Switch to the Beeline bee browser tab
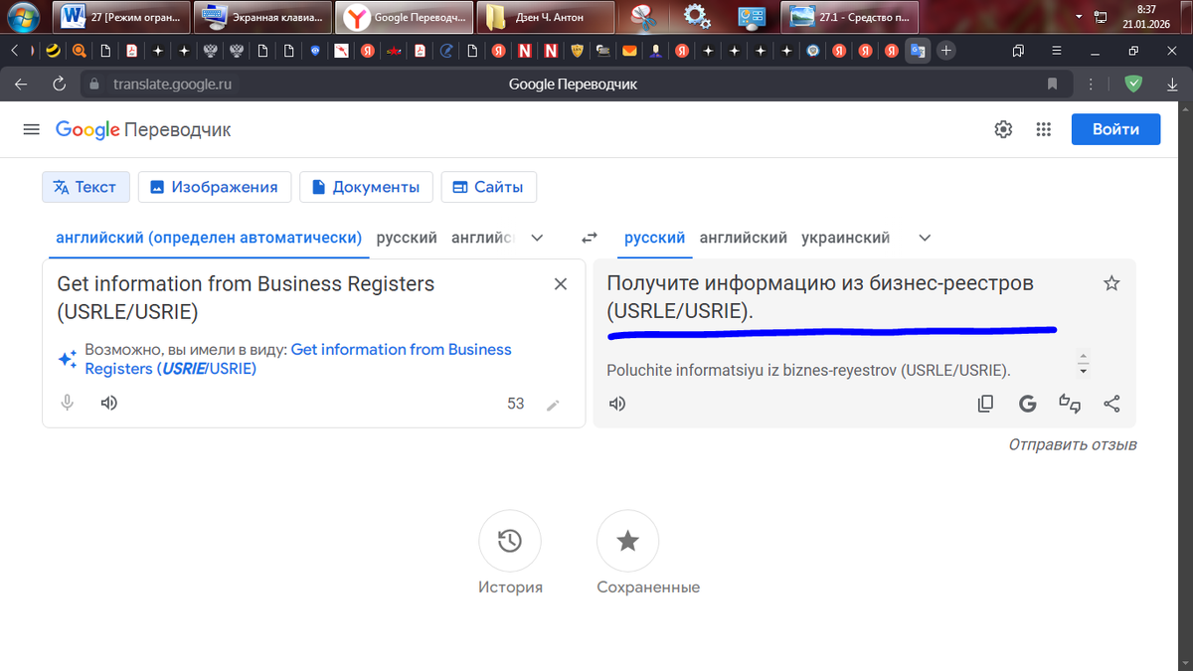1193x671 pixels. 51,50
